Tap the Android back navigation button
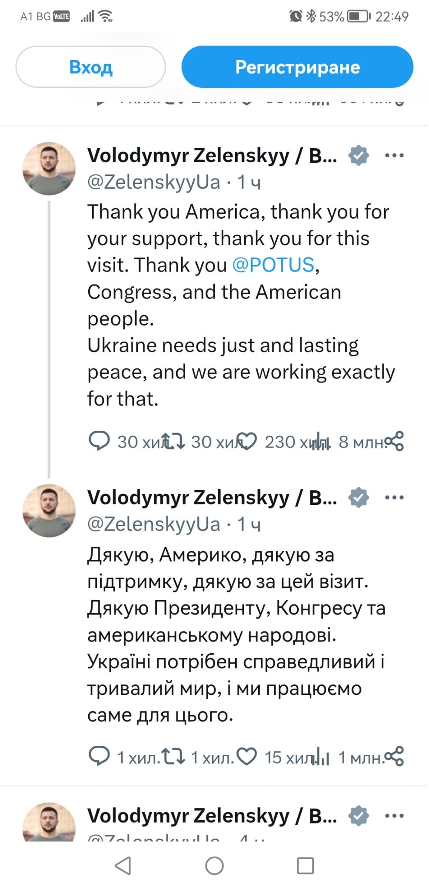 pos(123,866)
